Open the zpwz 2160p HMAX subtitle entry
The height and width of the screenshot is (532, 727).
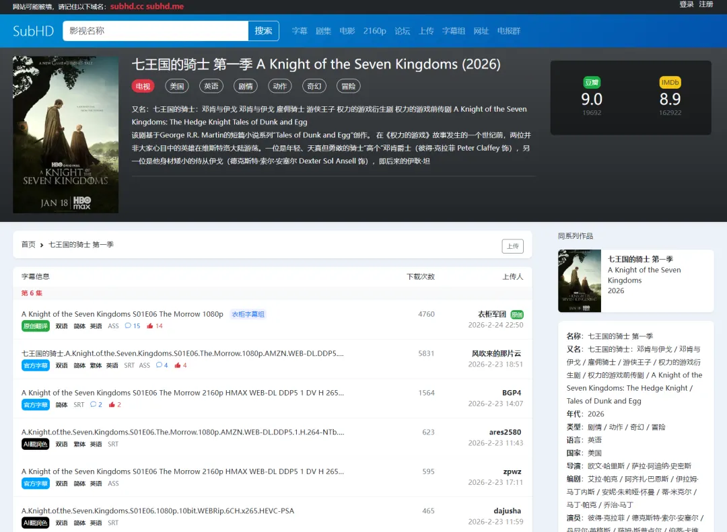182,471
